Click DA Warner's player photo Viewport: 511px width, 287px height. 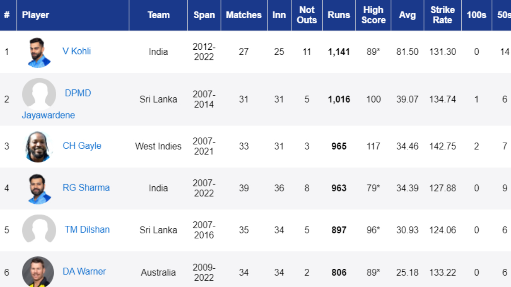(x=38, y=272)
